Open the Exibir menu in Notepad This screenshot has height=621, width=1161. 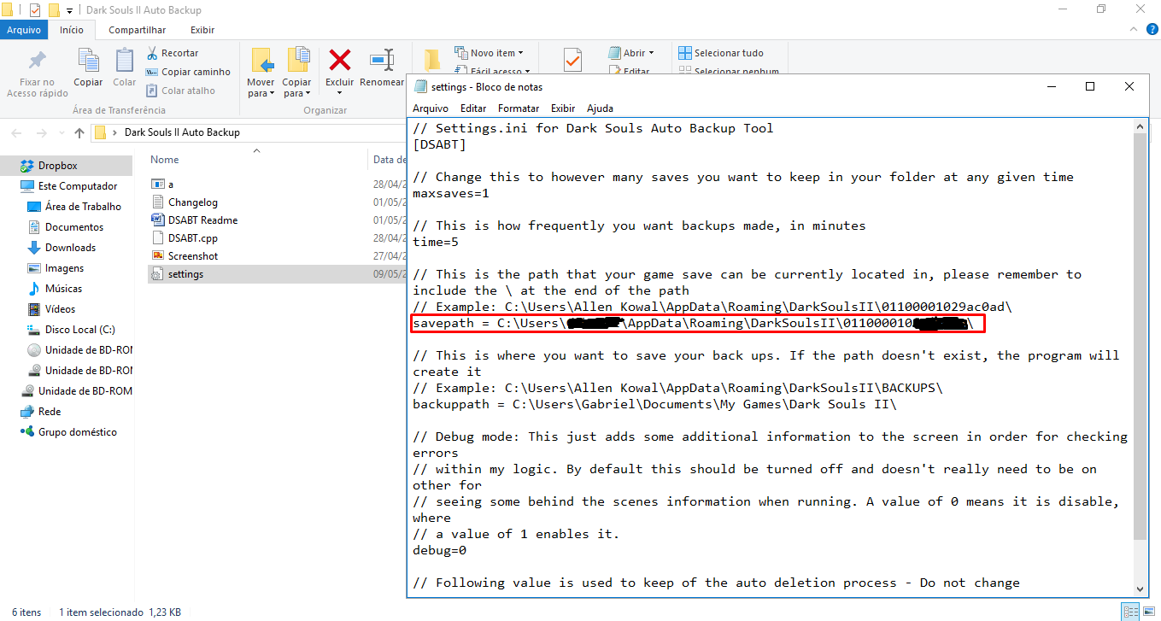(563, 108)
